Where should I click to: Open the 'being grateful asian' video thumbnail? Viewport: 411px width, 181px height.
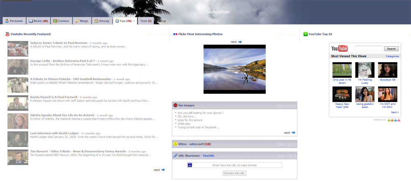(365, 94)
